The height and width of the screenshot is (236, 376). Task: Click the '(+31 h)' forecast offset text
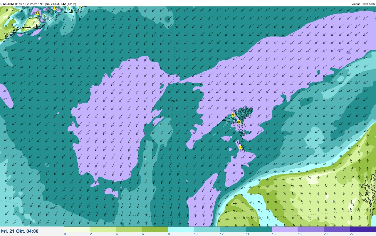pyautogui.click(x=71, y=4)
